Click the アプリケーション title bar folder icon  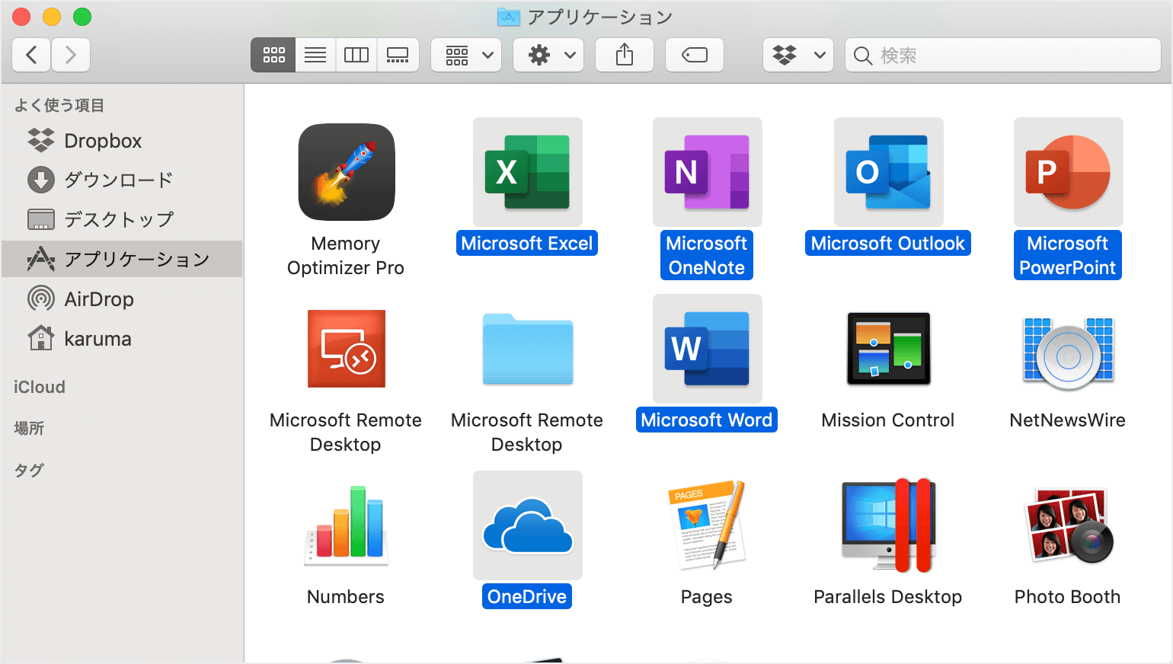(508, 17)
